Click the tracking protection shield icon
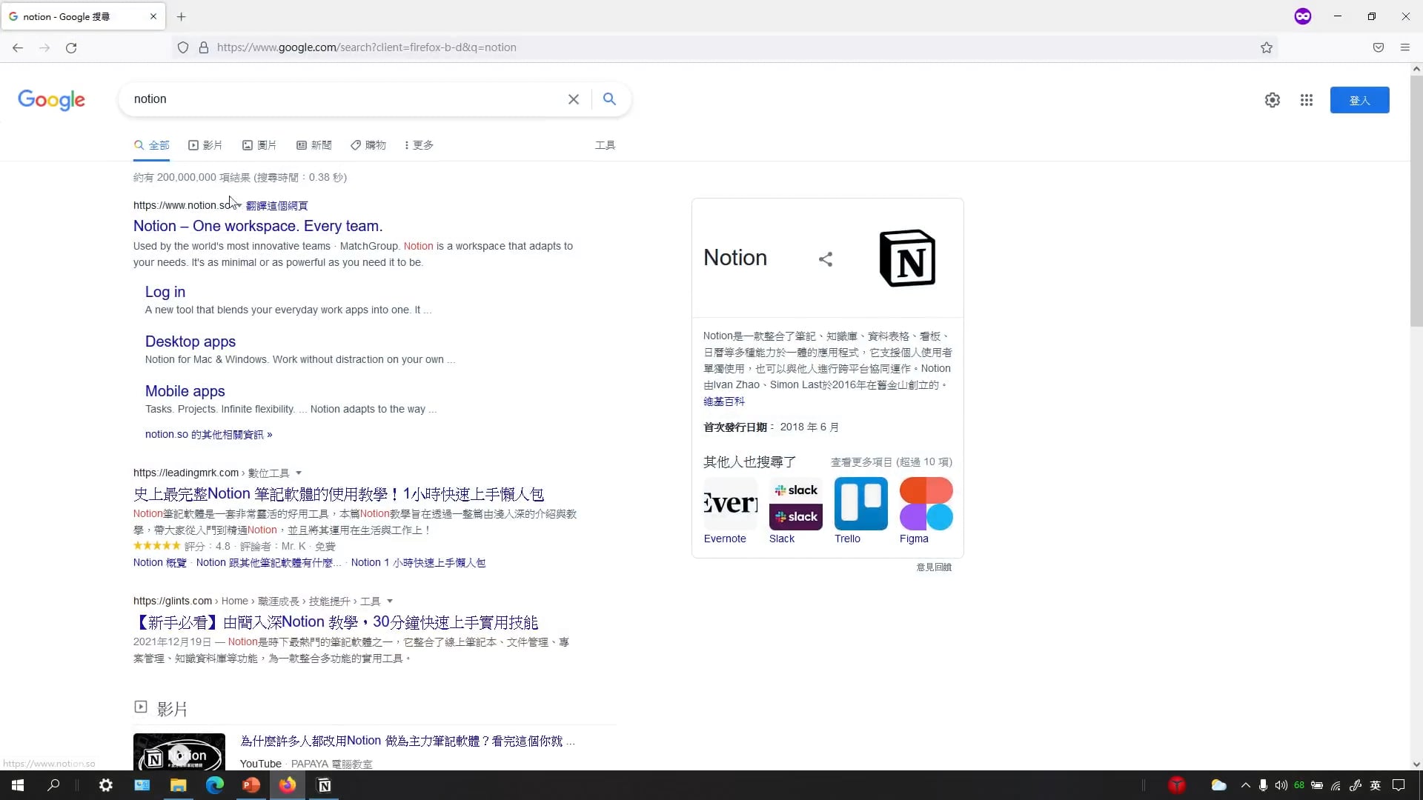Screen dimensions: 1423x800 coord(183,47)
